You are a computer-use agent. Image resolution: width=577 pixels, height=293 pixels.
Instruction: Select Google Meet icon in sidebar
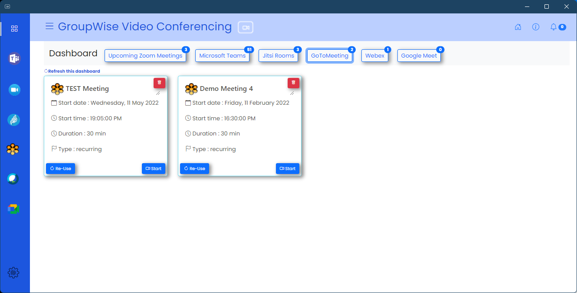coord(13,209)
